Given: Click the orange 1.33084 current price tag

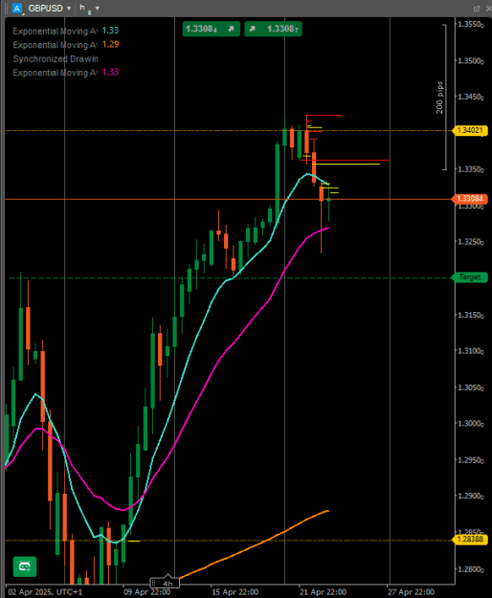Looking at the screenshot, I should point(469,199).
